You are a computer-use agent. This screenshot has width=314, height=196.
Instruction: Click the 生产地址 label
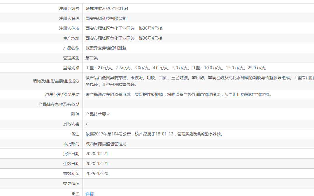71,38
